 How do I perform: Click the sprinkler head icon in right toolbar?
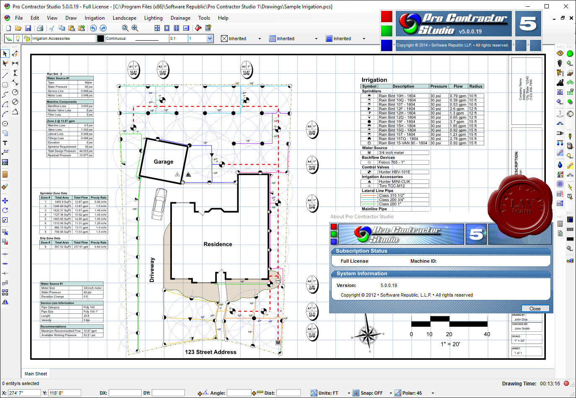tap(560, 63)
